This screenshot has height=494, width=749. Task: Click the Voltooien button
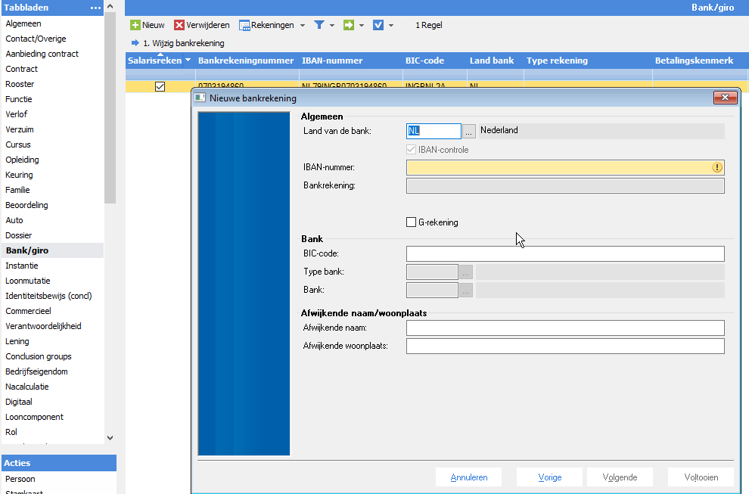(701, 477)
